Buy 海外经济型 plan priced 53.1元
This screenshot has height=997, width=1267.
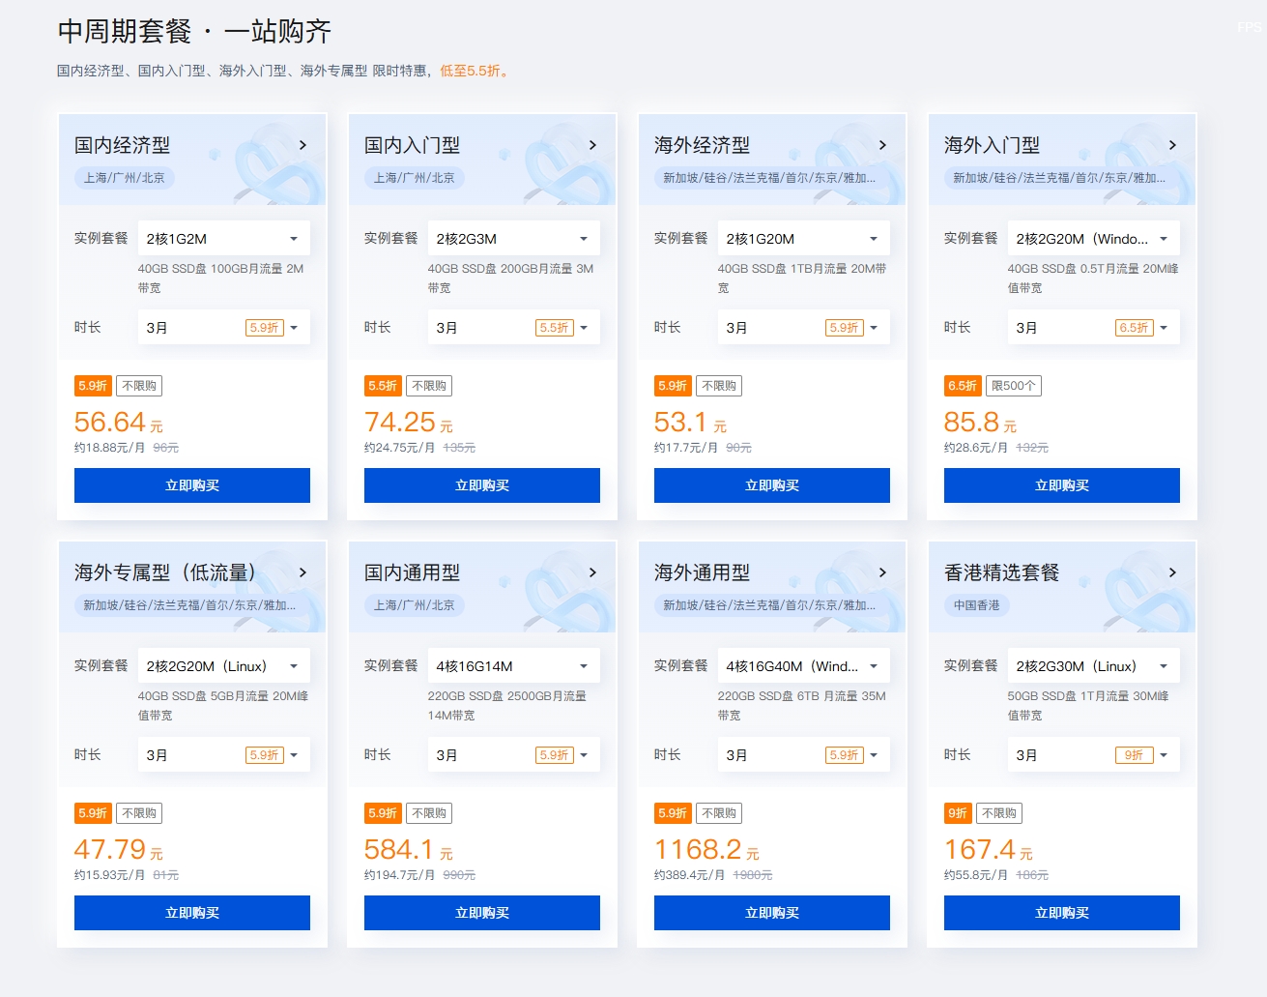772,485
